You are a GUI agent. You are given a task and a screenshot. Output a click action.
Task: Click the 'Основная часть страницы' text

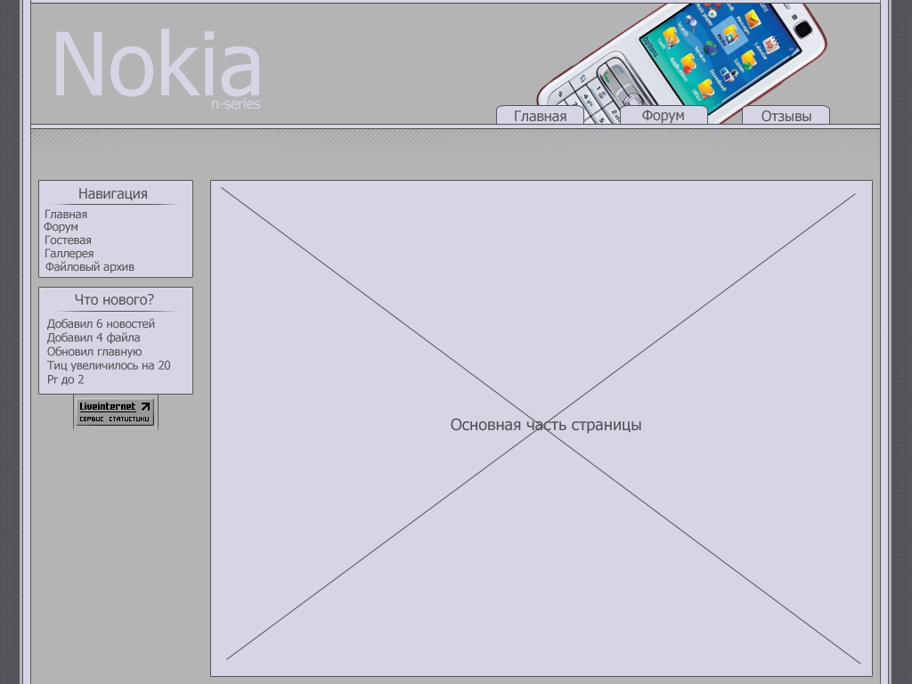pos(545,425)
